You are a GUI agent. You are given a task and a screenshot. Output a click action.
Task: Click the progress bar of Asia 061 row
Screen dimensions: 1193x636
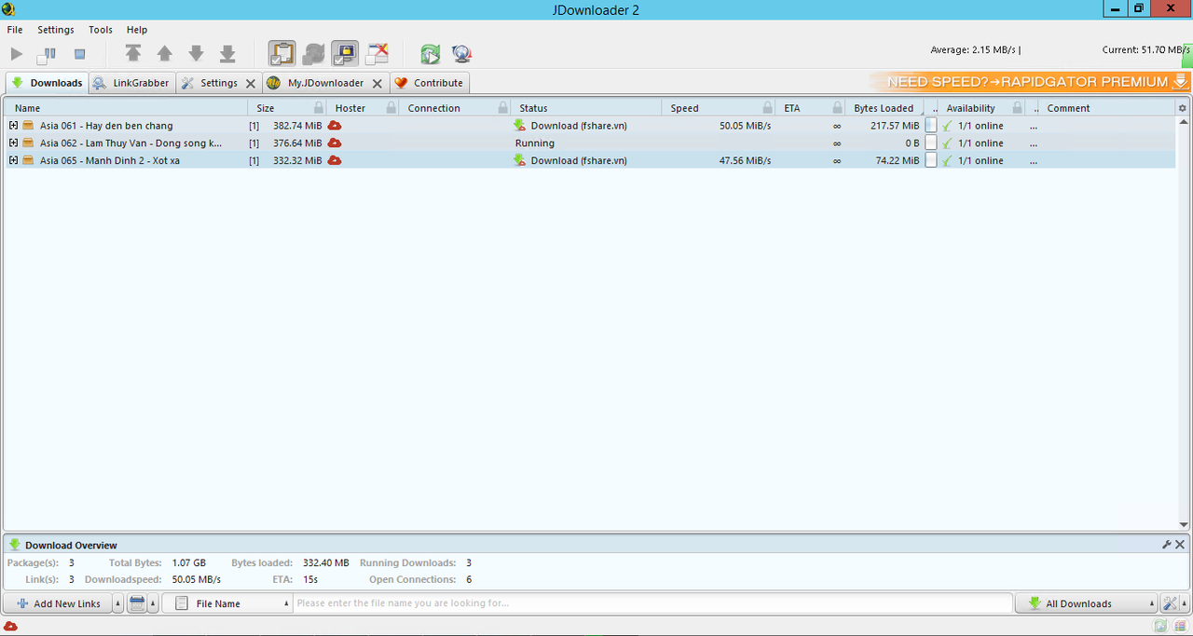pyautogui.click(x=931, y=126)
